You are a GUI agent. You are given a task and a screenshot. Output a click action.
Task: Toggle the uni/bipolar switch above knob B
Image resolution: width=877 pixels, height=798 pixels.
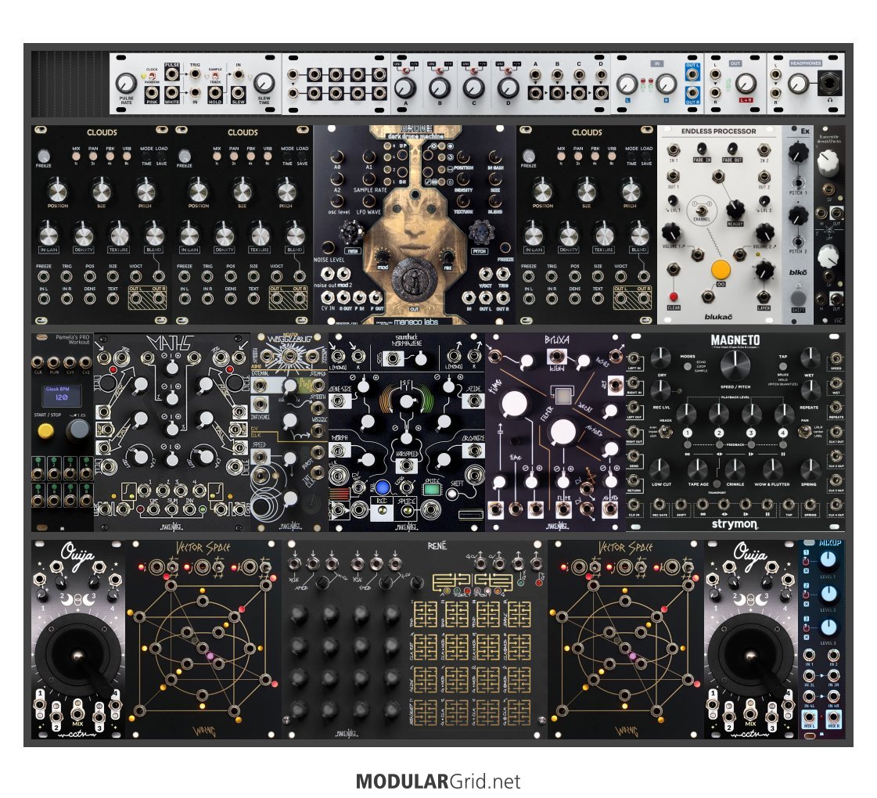click(439, 71)
